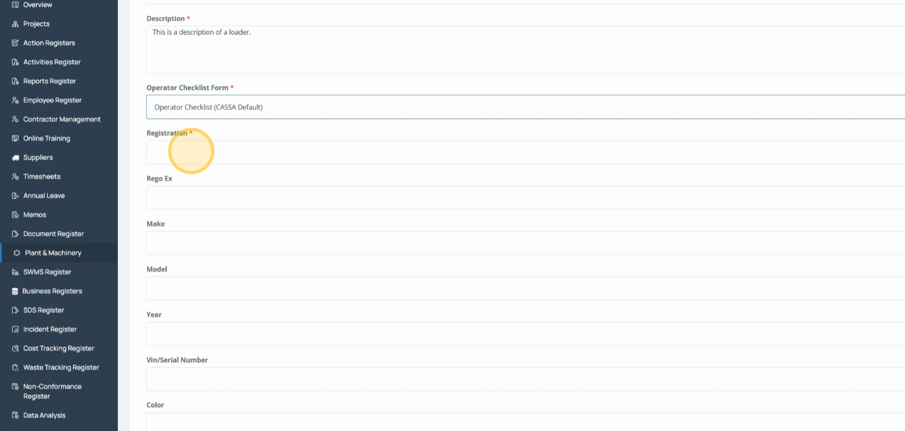Open Cost Tracking Register
The image size is (905, 431).
pyautogui.click(x=58, y=348)
